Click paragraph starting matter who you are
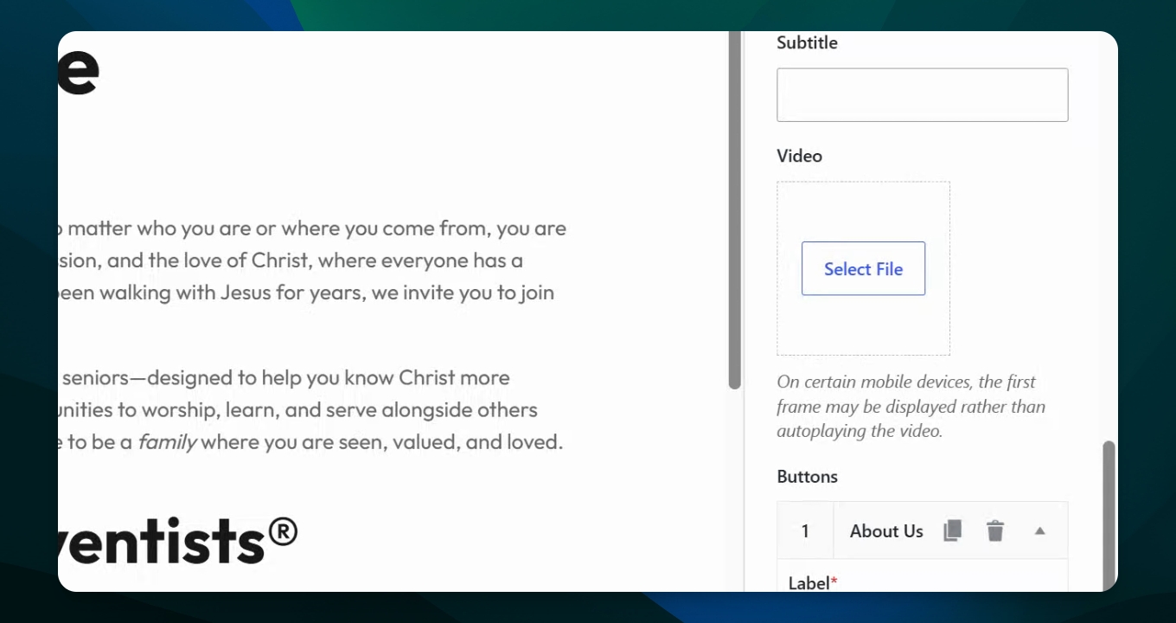The width and height of the screenshot is (1176, 623). pos(312,260)
